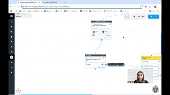
Task: Open the yellow cart payment block header
Action: click(151, 58)
